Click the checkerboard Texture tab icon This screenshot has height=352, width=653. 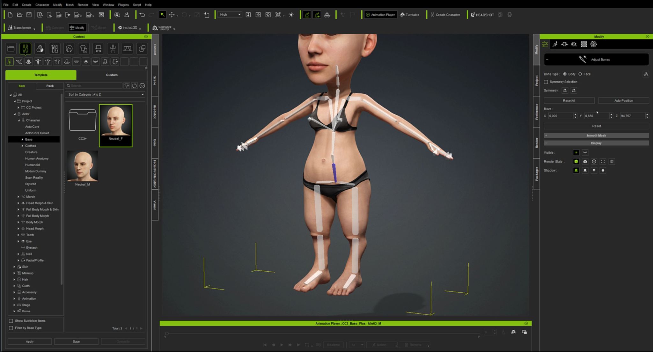(584, 44)
